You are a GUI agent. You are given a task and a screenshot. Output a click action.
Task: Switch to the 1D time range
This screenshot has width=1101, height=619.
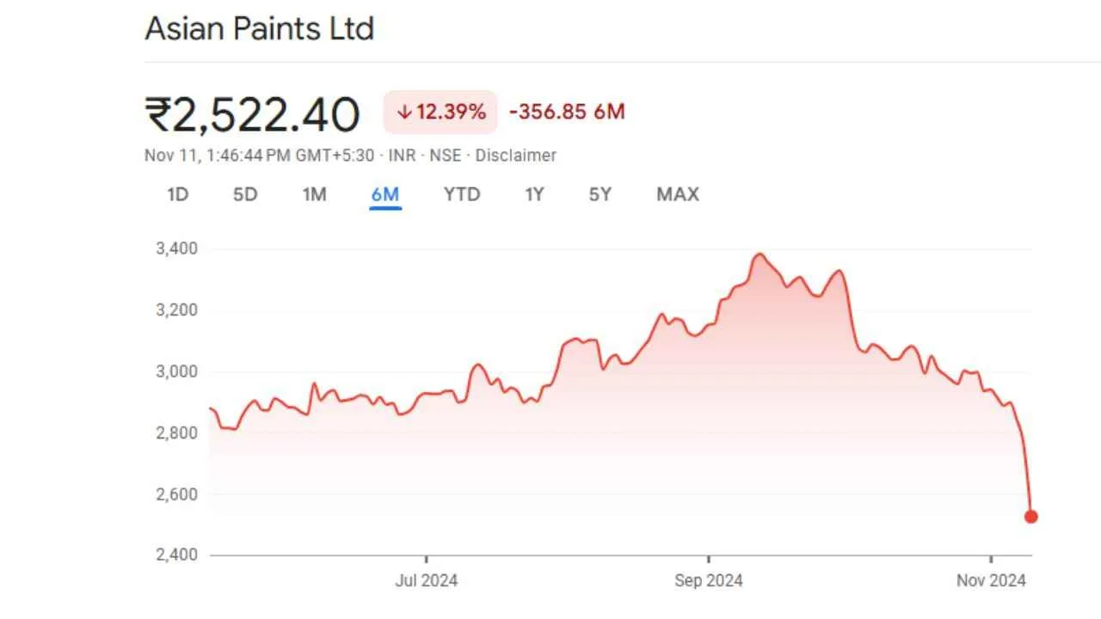177,194
